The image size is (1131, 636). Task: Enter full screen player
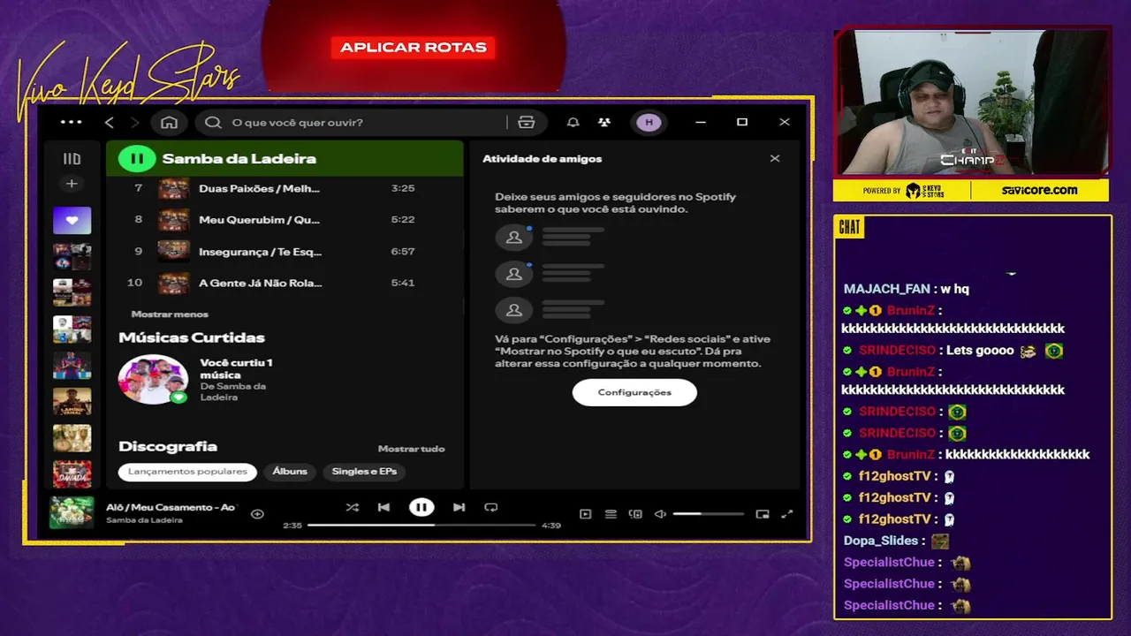[x=787, y=514]
